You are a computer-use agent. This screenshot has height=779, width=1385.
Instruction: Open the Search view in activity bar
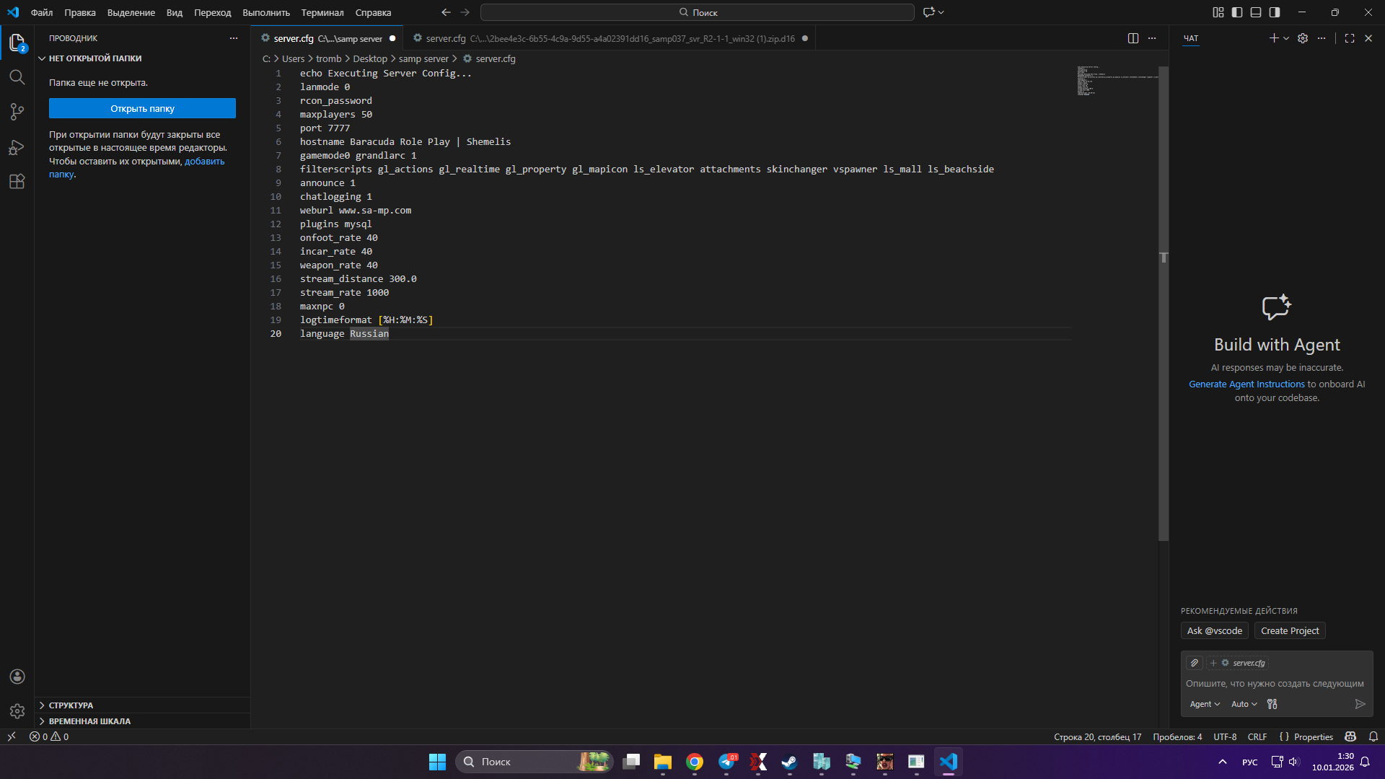17,77
